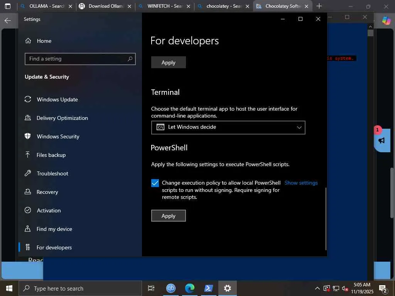This screenshot has width=395, height=296.
Task: Click the Windows Security shield icon
Action: pos(28,136)
